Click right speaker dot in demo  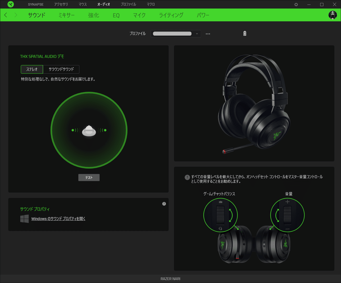coord(105,130)
